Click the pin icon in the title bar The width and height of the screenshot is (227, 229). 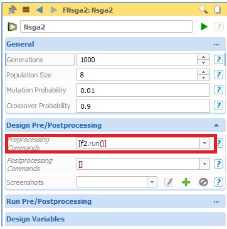[x=13, y=10]
